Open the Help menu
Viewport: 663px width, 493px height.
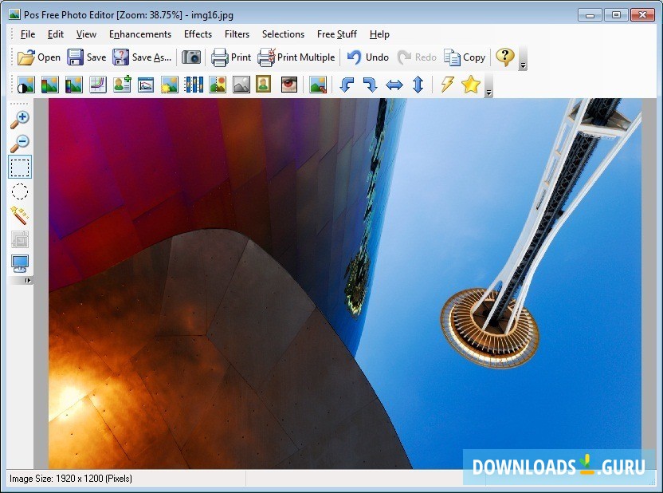[x=379, y=34]
